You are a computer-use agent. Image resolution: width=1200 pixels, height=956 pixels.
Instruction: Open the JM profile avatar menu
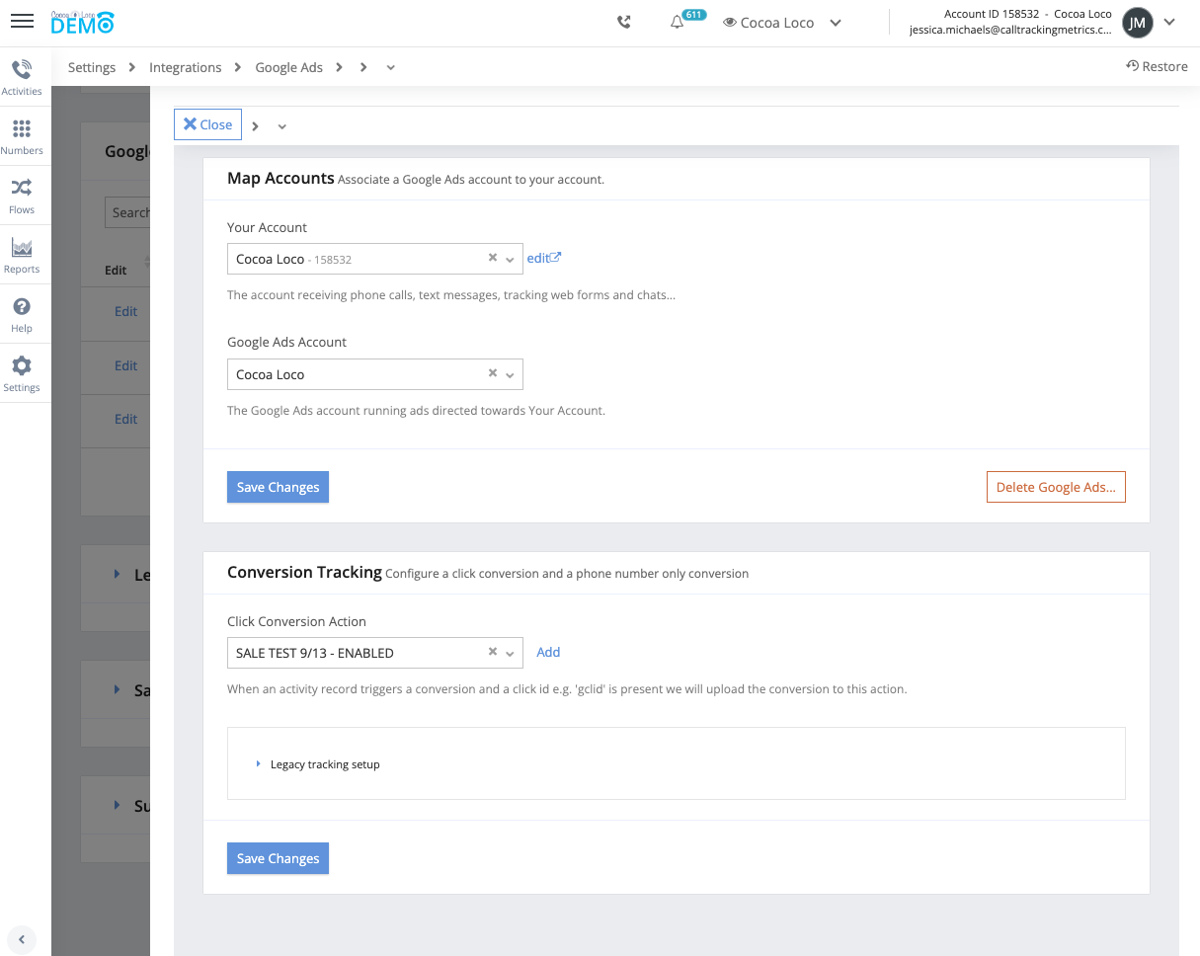(x=1136, y=22)
